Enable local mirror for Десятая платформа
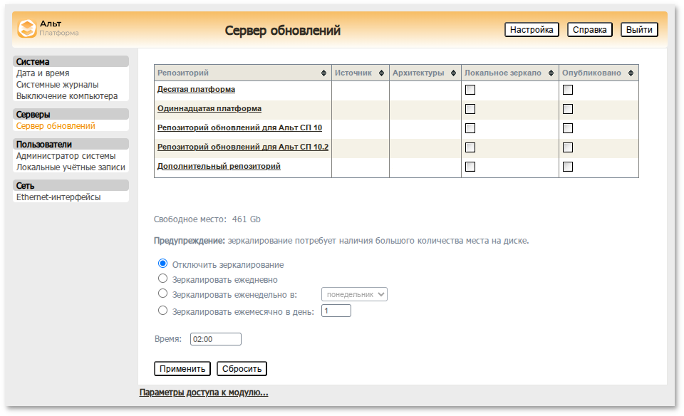Viewport: 684px width, 416px height. 469,89
